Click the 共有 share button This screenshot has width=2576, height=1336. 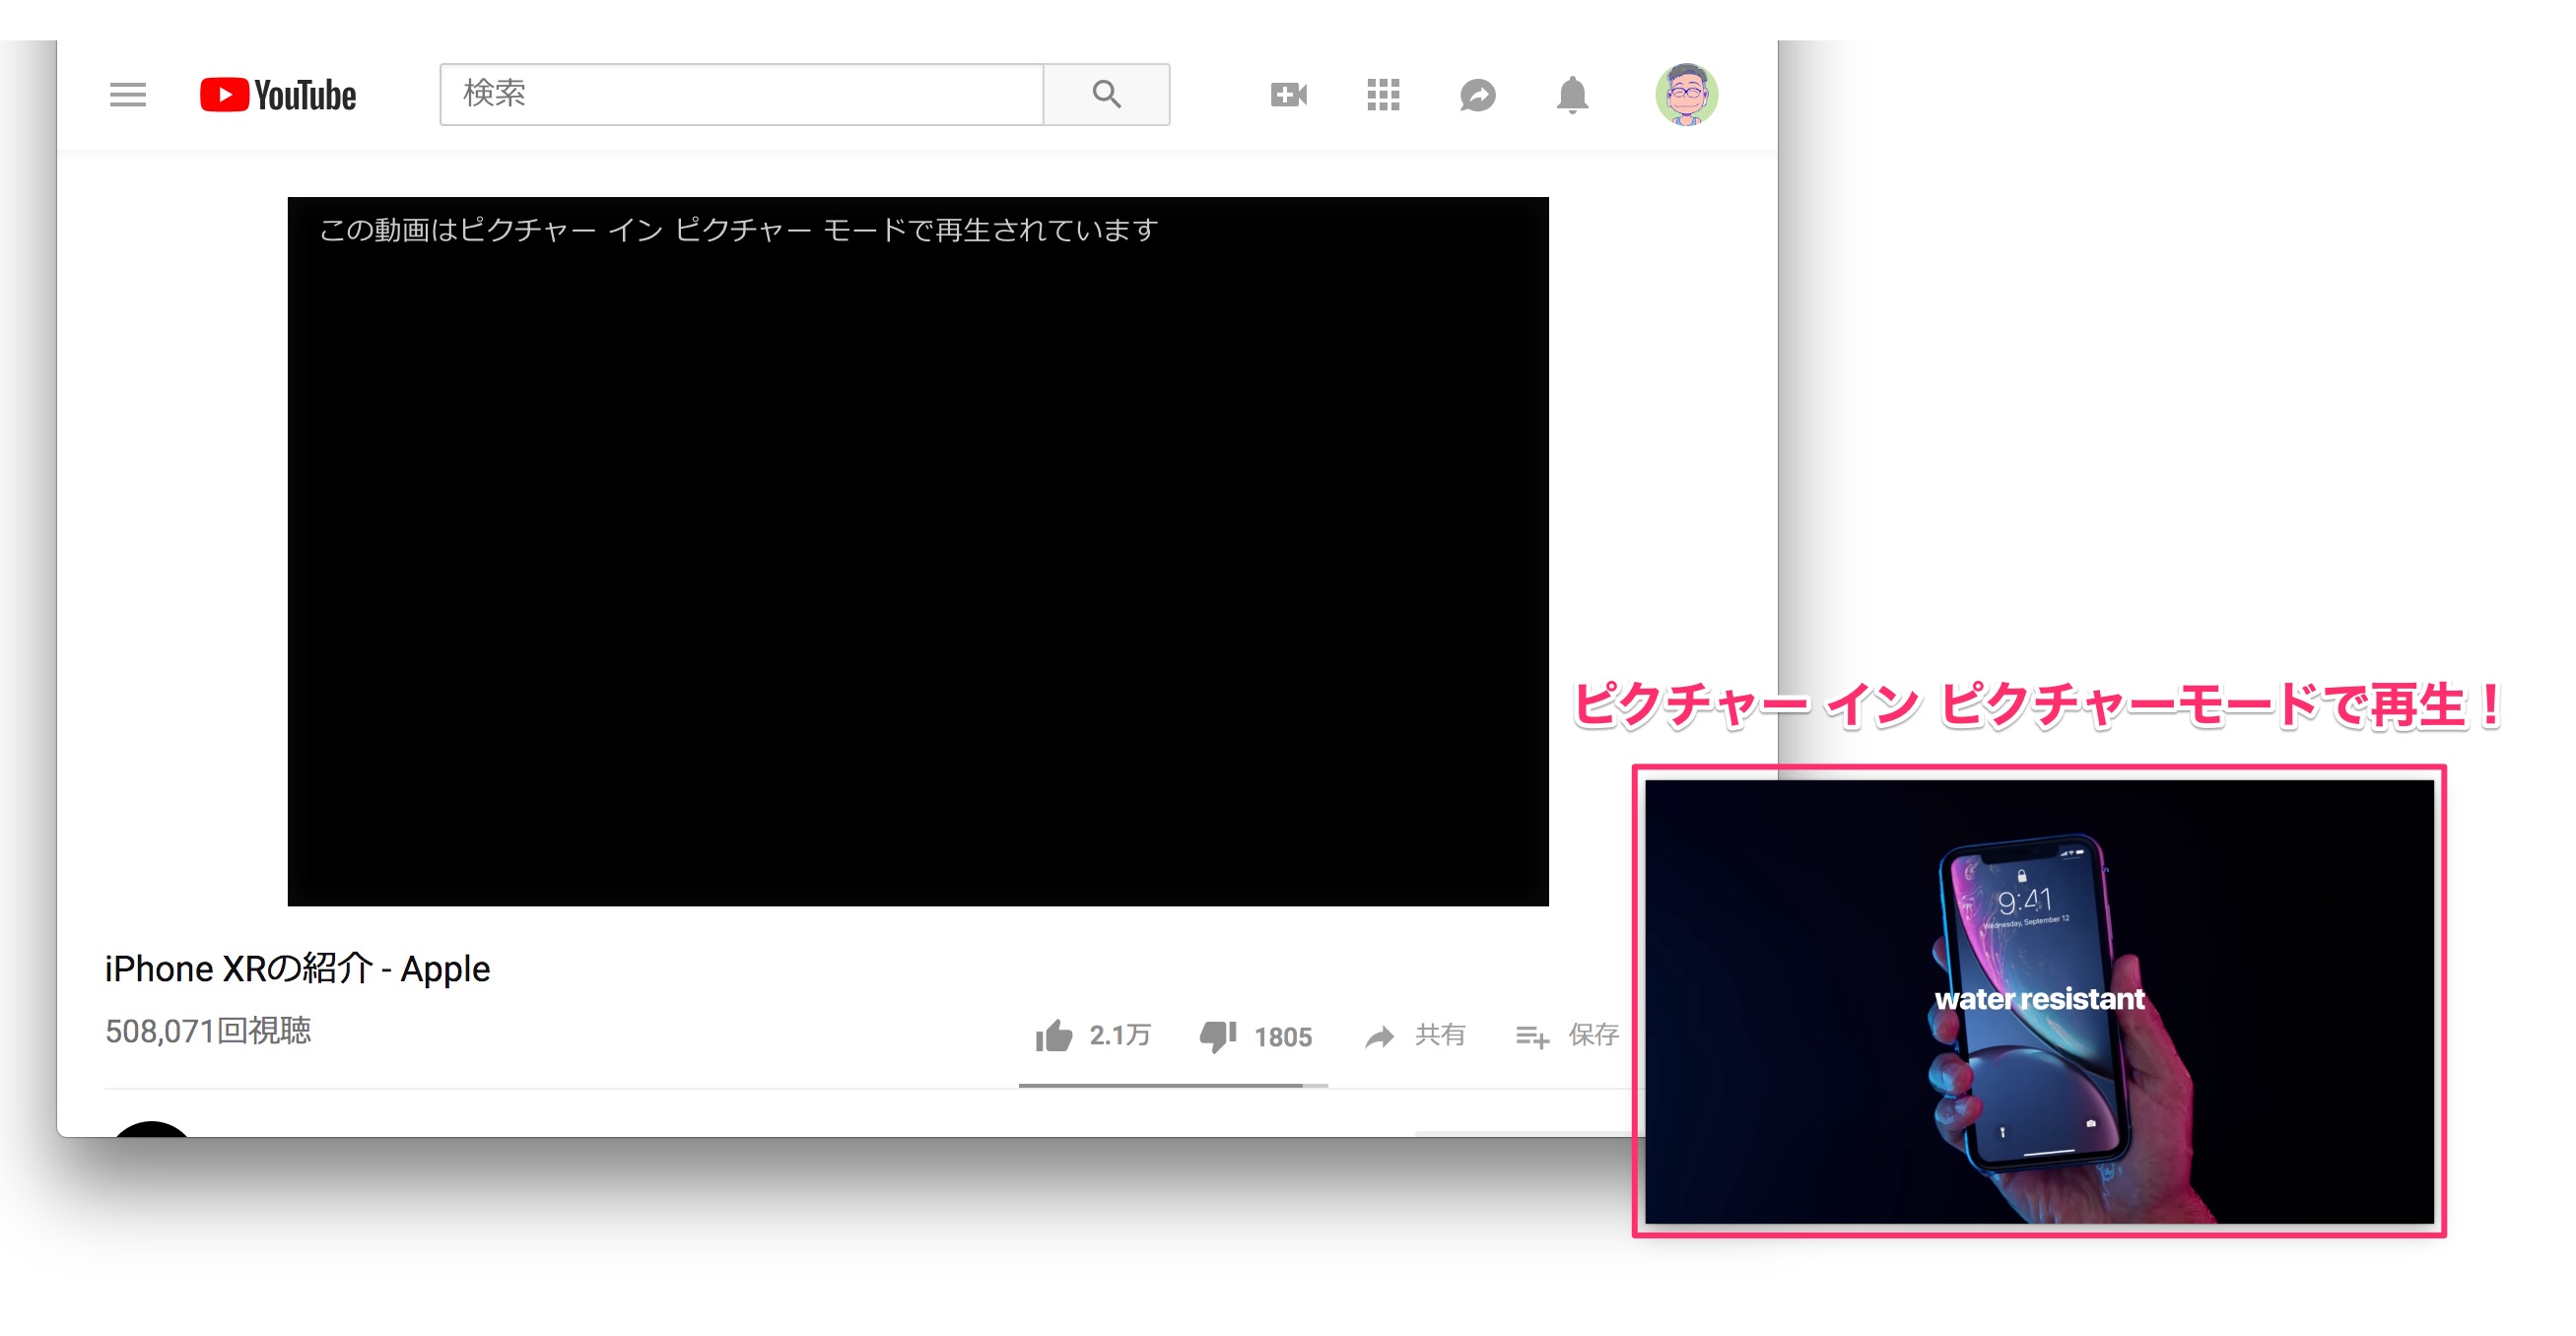1415,1035
